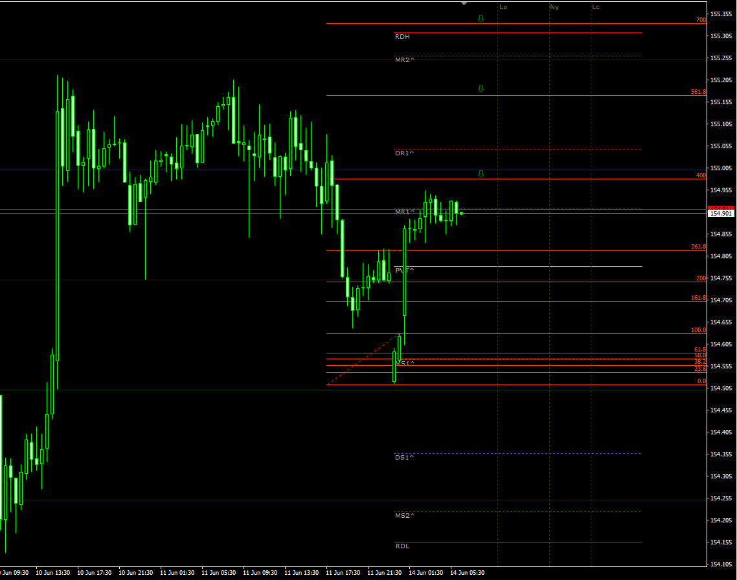This screenshot has width=737, height=580.
Task: Click the 155.355 price on the scale
Action: point(721,14)
